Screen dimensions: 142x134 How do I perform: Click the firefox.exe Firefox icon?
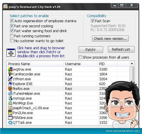pos(10,88)
